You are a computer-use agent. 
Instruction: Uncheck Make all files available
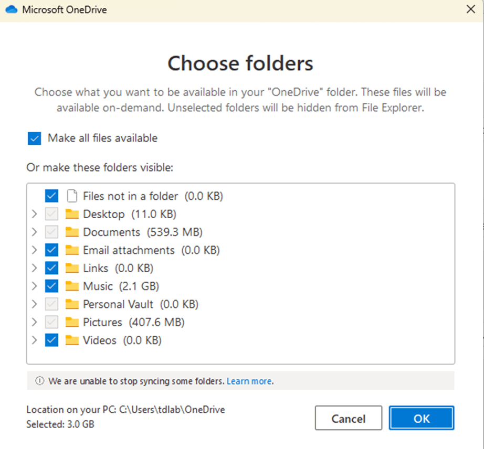pos(34,138)
